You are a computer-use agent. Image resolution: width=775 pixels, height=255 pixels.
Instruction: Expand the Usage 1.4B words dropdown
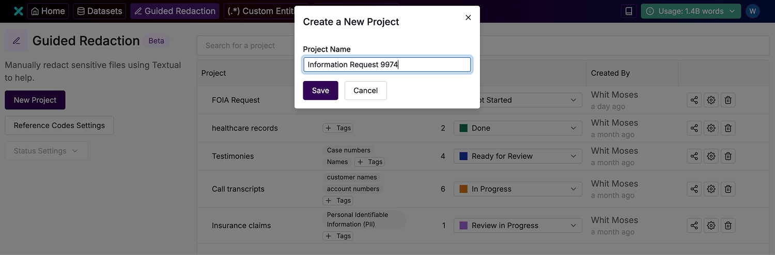(691, 11)
